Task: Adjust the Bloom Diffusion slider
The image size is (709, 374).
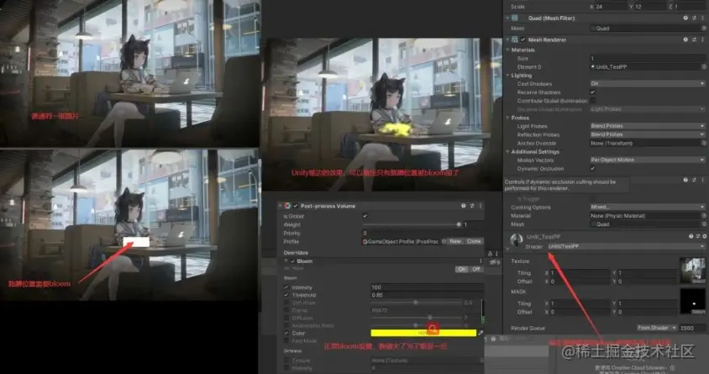Action: pyautogui.click(x=429, y=318)
